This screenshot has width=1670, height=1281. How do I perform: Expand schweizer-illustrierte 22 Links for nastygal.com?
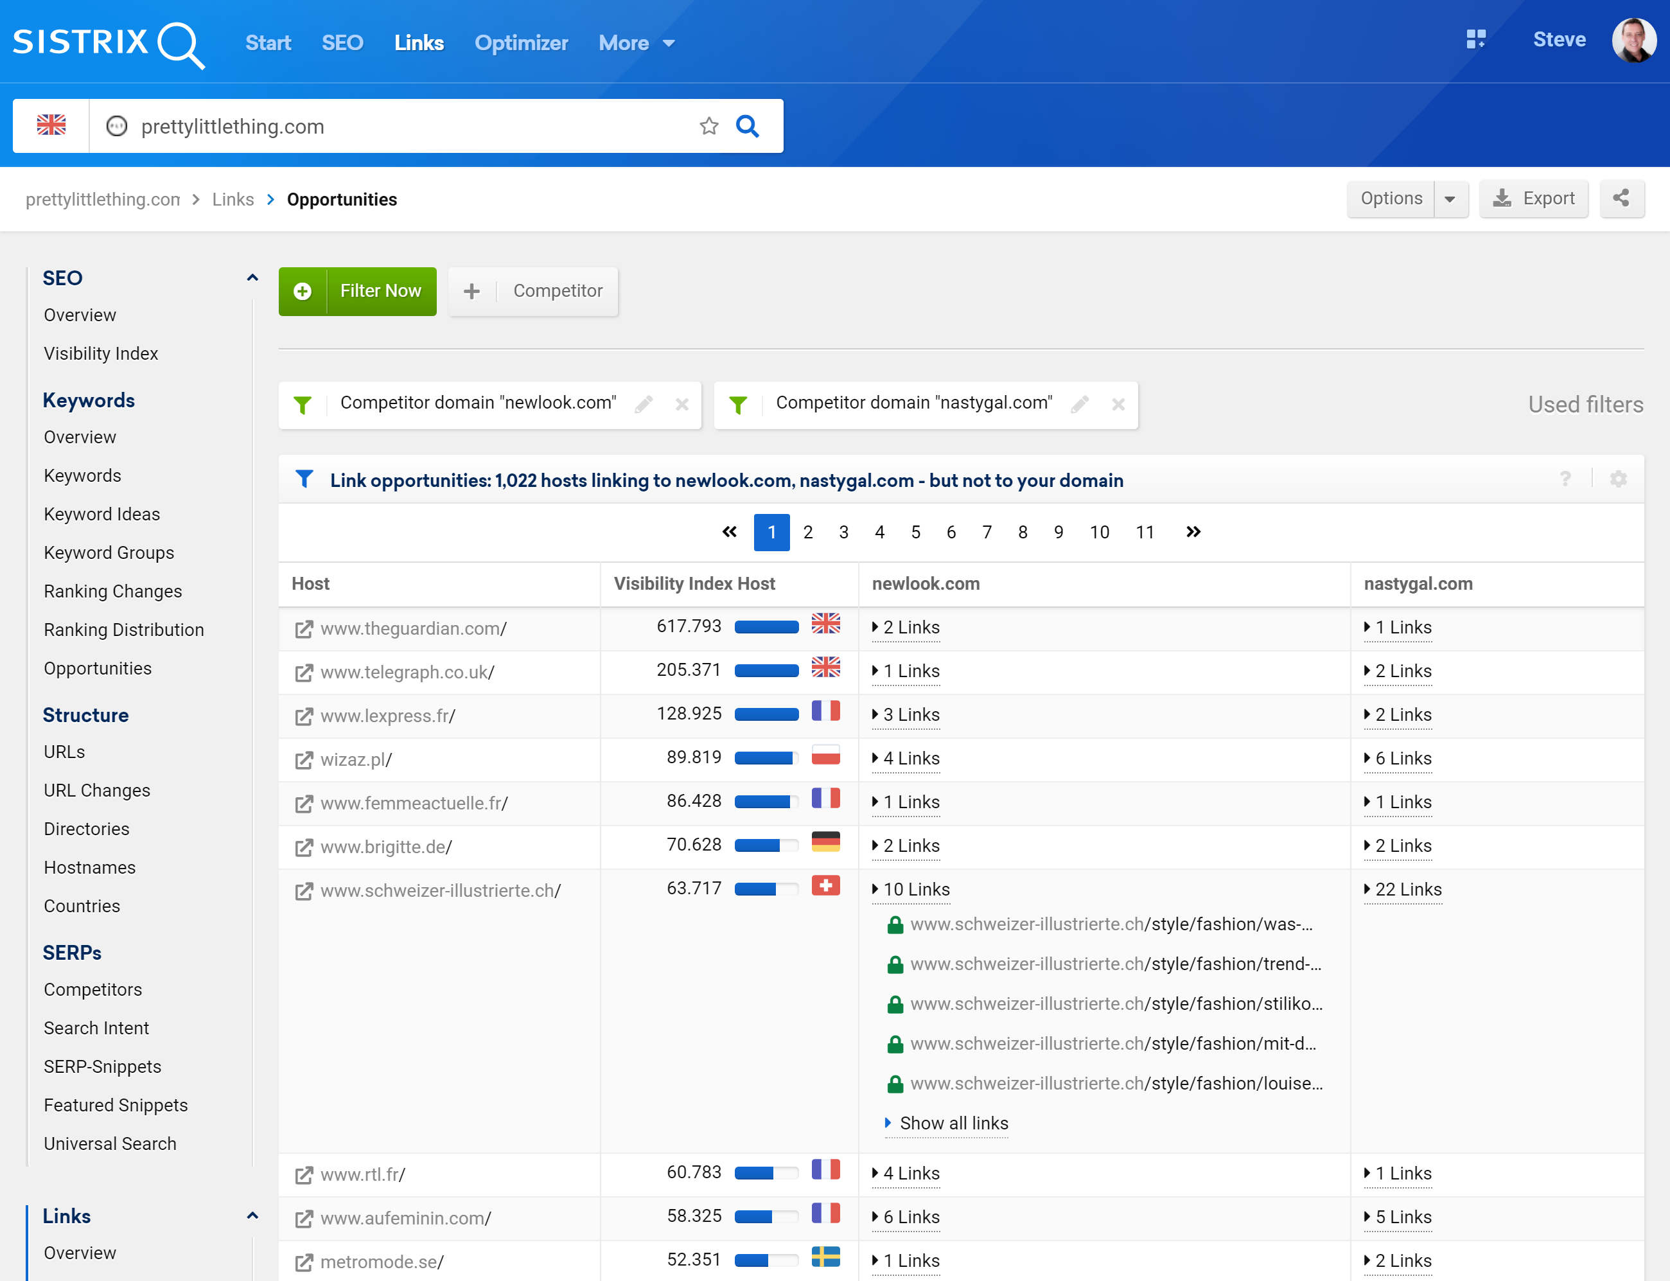1402,890
